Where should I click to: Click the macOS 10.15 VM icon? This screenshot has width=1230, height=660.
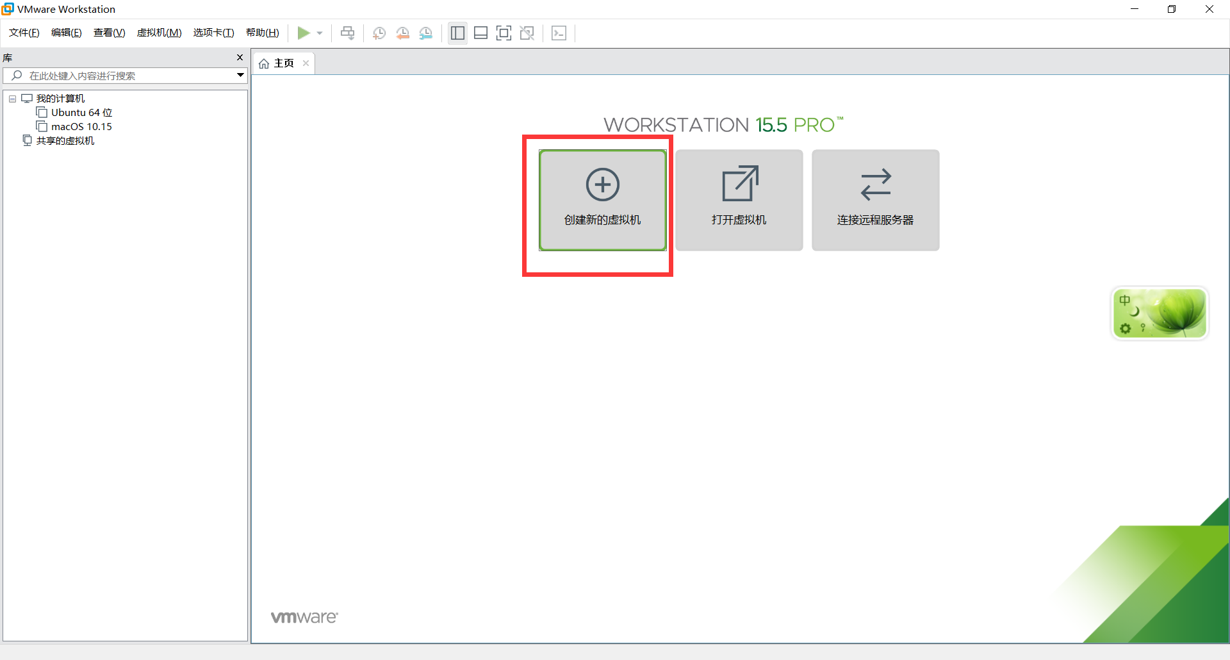coord(42,126)
